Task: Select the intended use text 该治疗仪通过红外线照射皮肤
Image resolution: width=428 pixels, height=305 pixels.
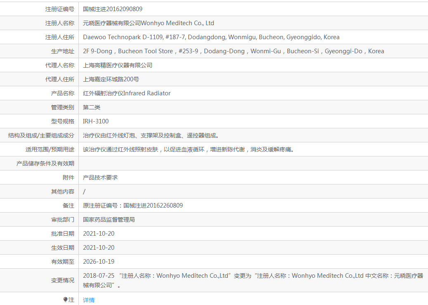Action: 188,150
